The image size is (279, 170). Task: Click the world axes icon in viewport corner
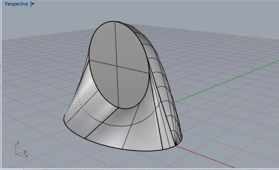(21, 150)
